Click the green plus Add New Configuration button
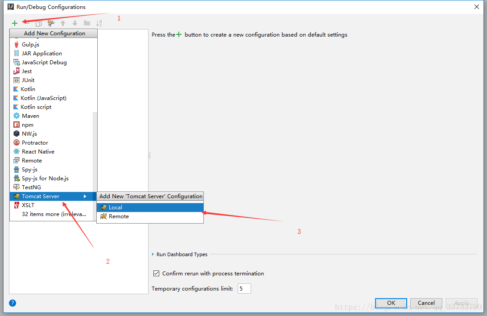This screenshot has width=487, height=316. [15, 23]
